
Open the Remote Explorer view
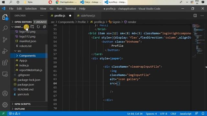coord(5,74)
